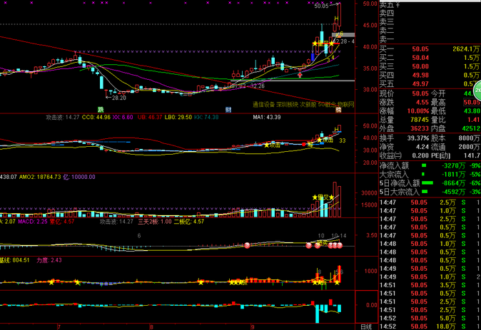Select the 卖二 row label

click(x=387, y=31)
